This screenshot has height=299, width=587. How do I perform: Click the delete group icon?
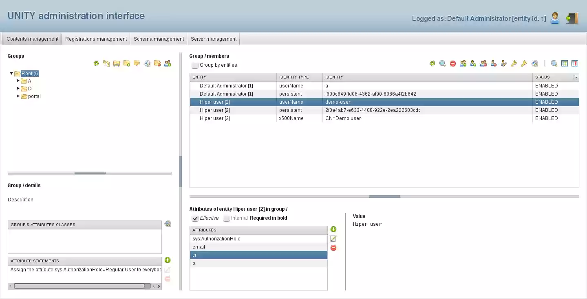(157, 63)
